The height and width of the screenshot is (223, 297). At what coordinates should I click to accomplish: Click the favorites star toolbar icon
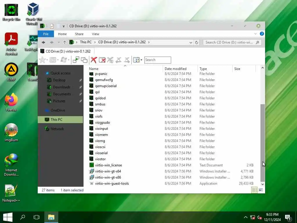(42, 60)
